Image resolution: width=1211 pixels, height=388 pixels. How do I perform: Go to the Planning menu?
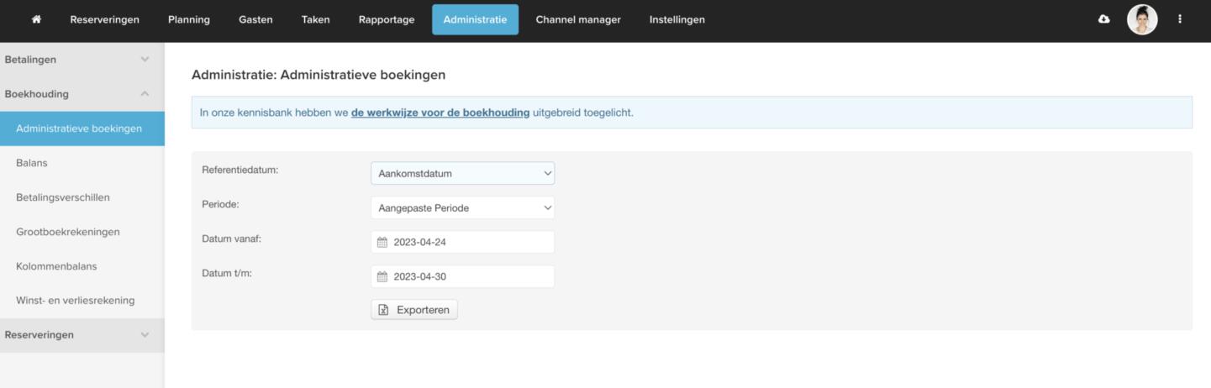189,19
